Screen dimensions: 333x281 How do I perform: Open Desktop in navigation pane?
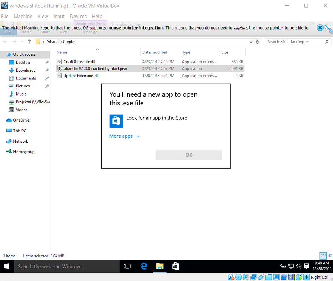pos(23,63)
